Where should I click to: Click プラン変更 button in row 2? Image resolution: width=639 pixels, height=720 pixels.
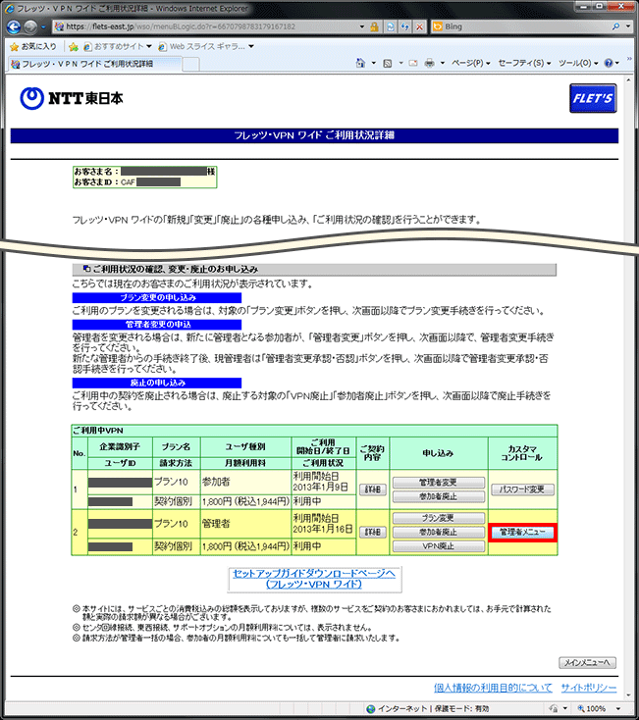[x=438, y=518]
